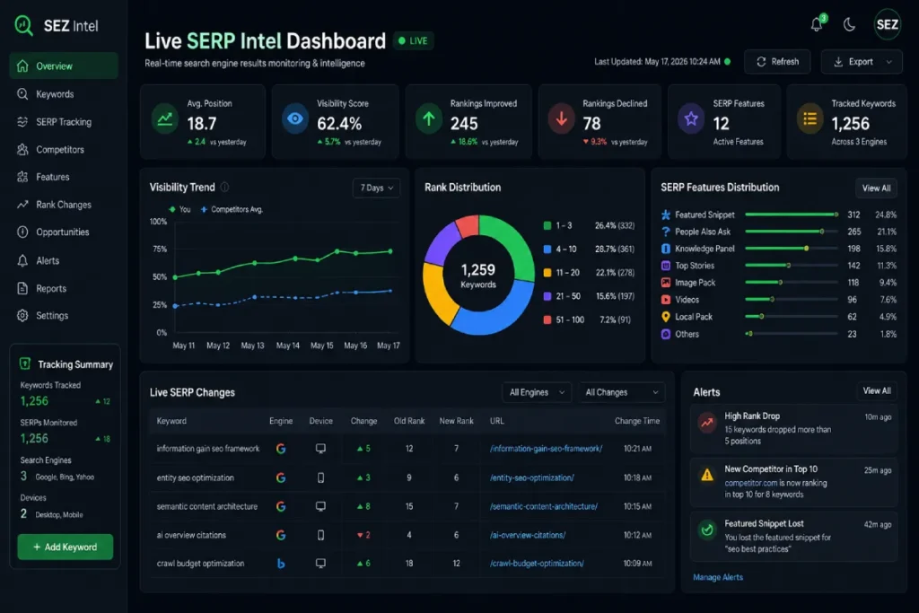Click the Featured Snippet crown icon
Image resolution: width=919 pixels, height=613 pixels.
(666, 215)
